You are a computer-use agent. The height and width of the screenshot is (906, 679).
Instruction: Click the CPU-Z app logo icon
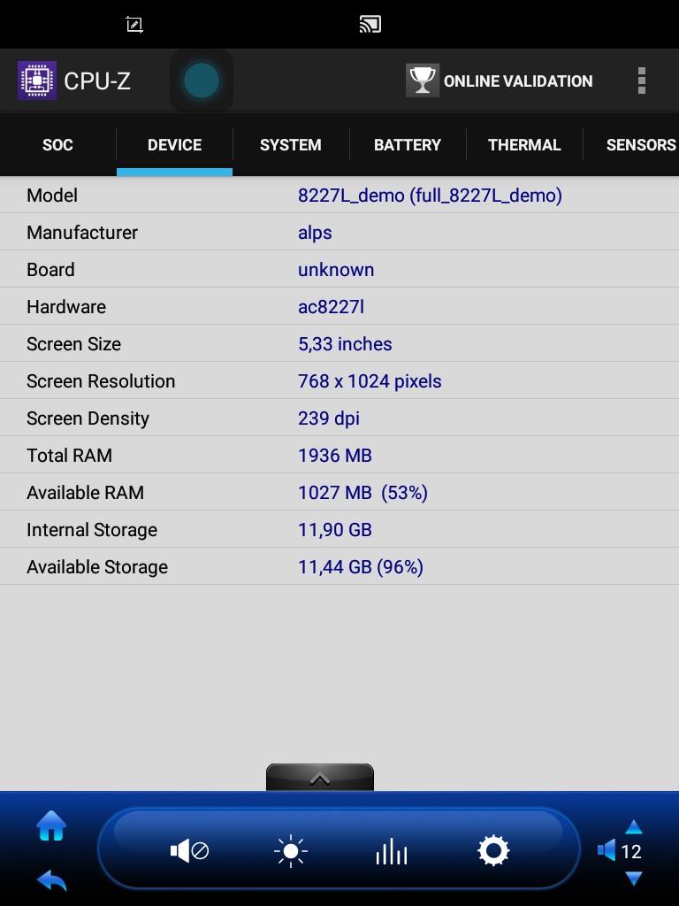coord(37,81)
